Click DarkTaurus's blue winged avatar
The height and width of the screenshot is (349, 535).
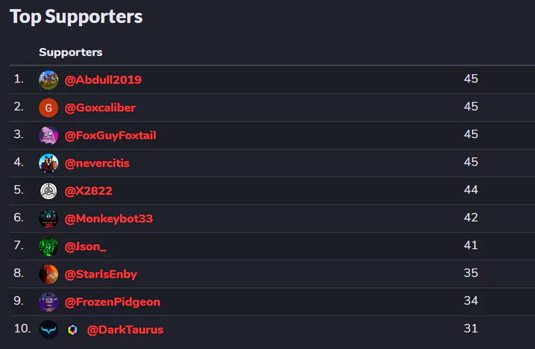(49, 329)
